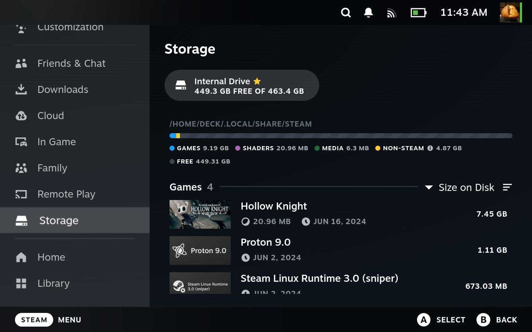Click the storage usage bar
The height and width of the screenshot is (332, 532).
pos(341,136)
